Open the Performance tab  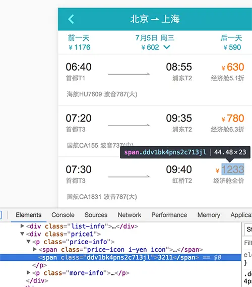click(x=169, y=215)
